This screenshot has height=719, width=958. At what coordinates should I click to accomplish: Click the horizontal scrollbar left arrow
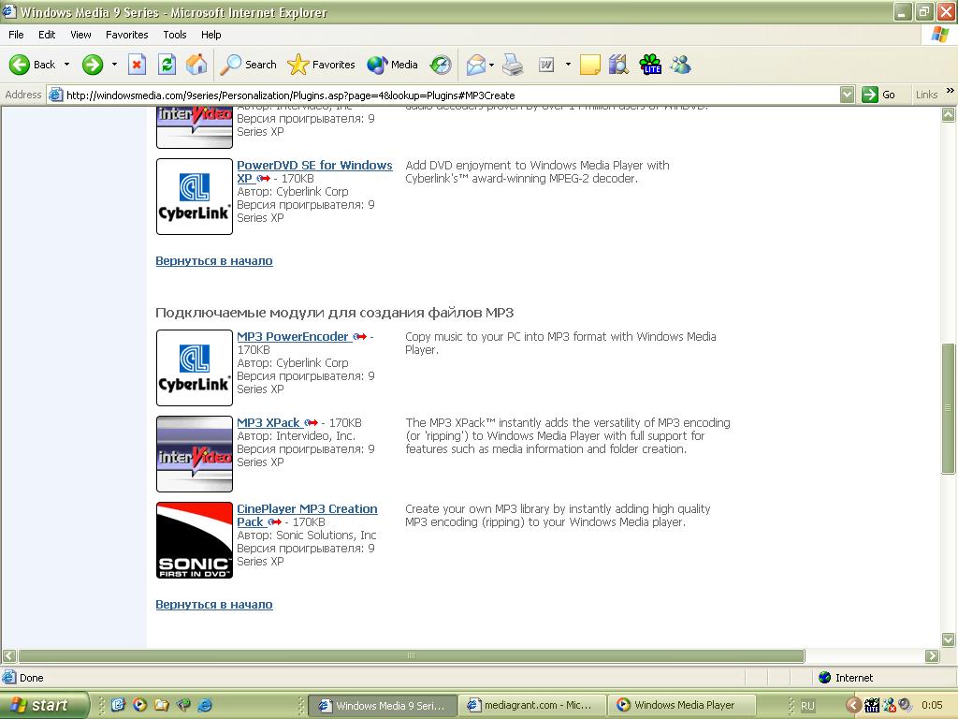tap(9, 656)
